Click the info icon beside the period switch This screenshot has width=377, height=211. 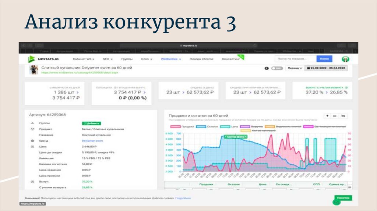click(267, 68)
